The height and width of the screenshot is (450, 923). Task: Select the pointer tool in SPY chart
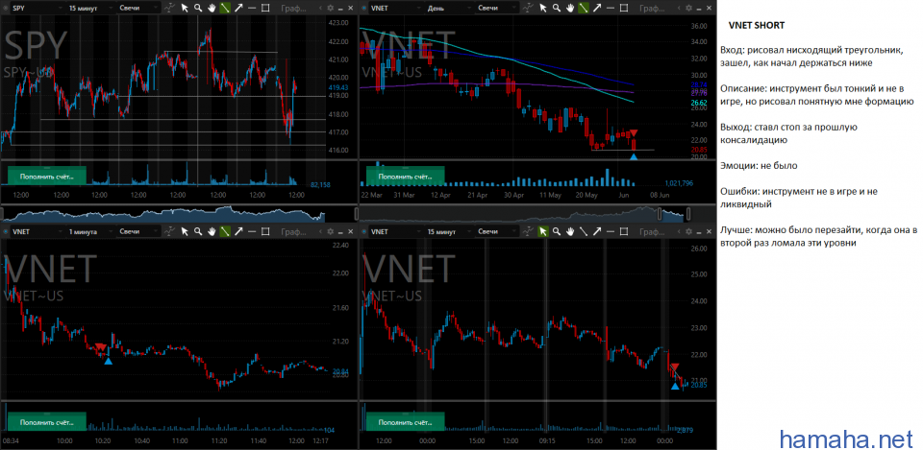[185, 9]
